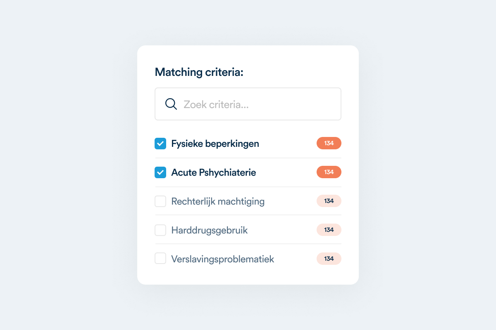Click the 134 badge beside Verslavingsproblematiek
The width and height of the screenshot is (496, 330).
tap(329, 259)
